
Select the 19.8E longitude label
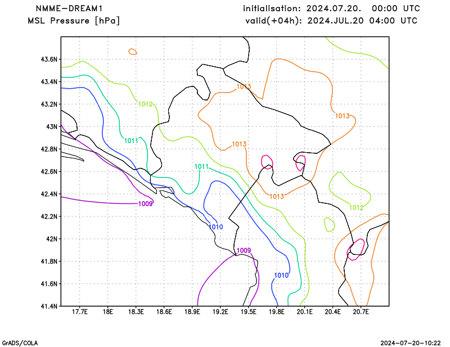coord(276,312)
